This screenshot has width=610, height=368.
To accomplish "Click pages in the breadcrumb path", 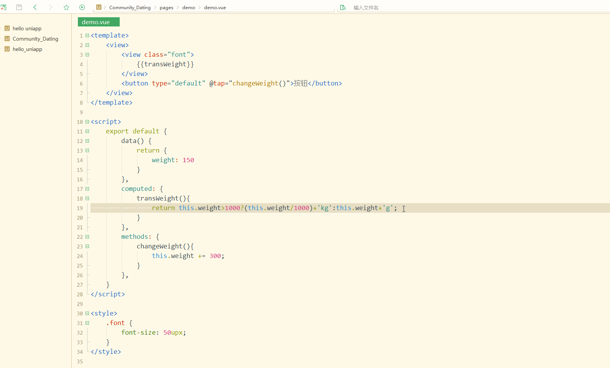I will pyautogui.click(x=167, y=8).
